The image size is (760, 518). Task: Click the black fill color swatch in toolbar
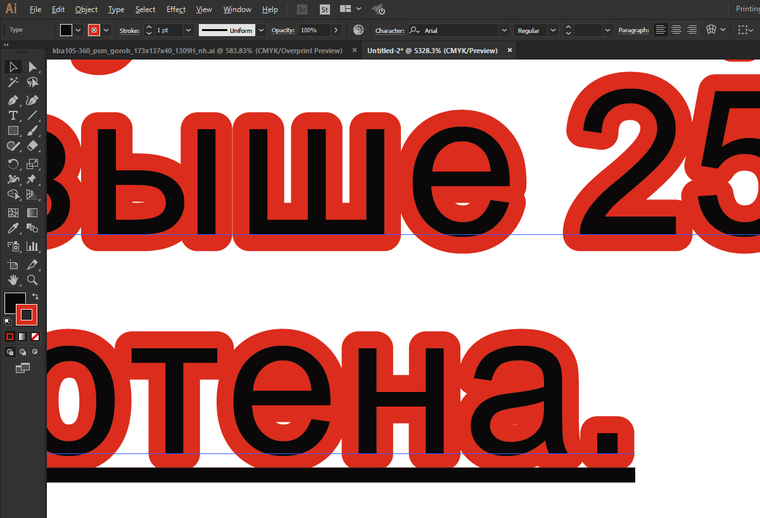coord(15,303)
